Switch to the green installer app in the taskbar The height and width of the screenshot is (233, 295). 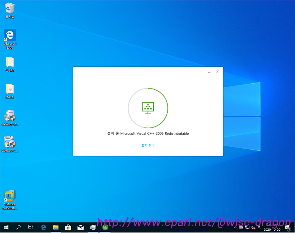105,227
